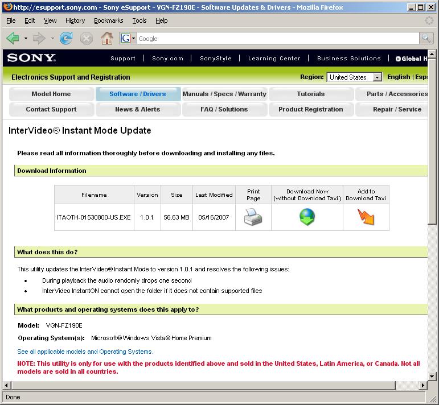This screenshot has height=405, width=439.
Task: Click the horizontal scroll right arrow
Action: click(422, 386)
